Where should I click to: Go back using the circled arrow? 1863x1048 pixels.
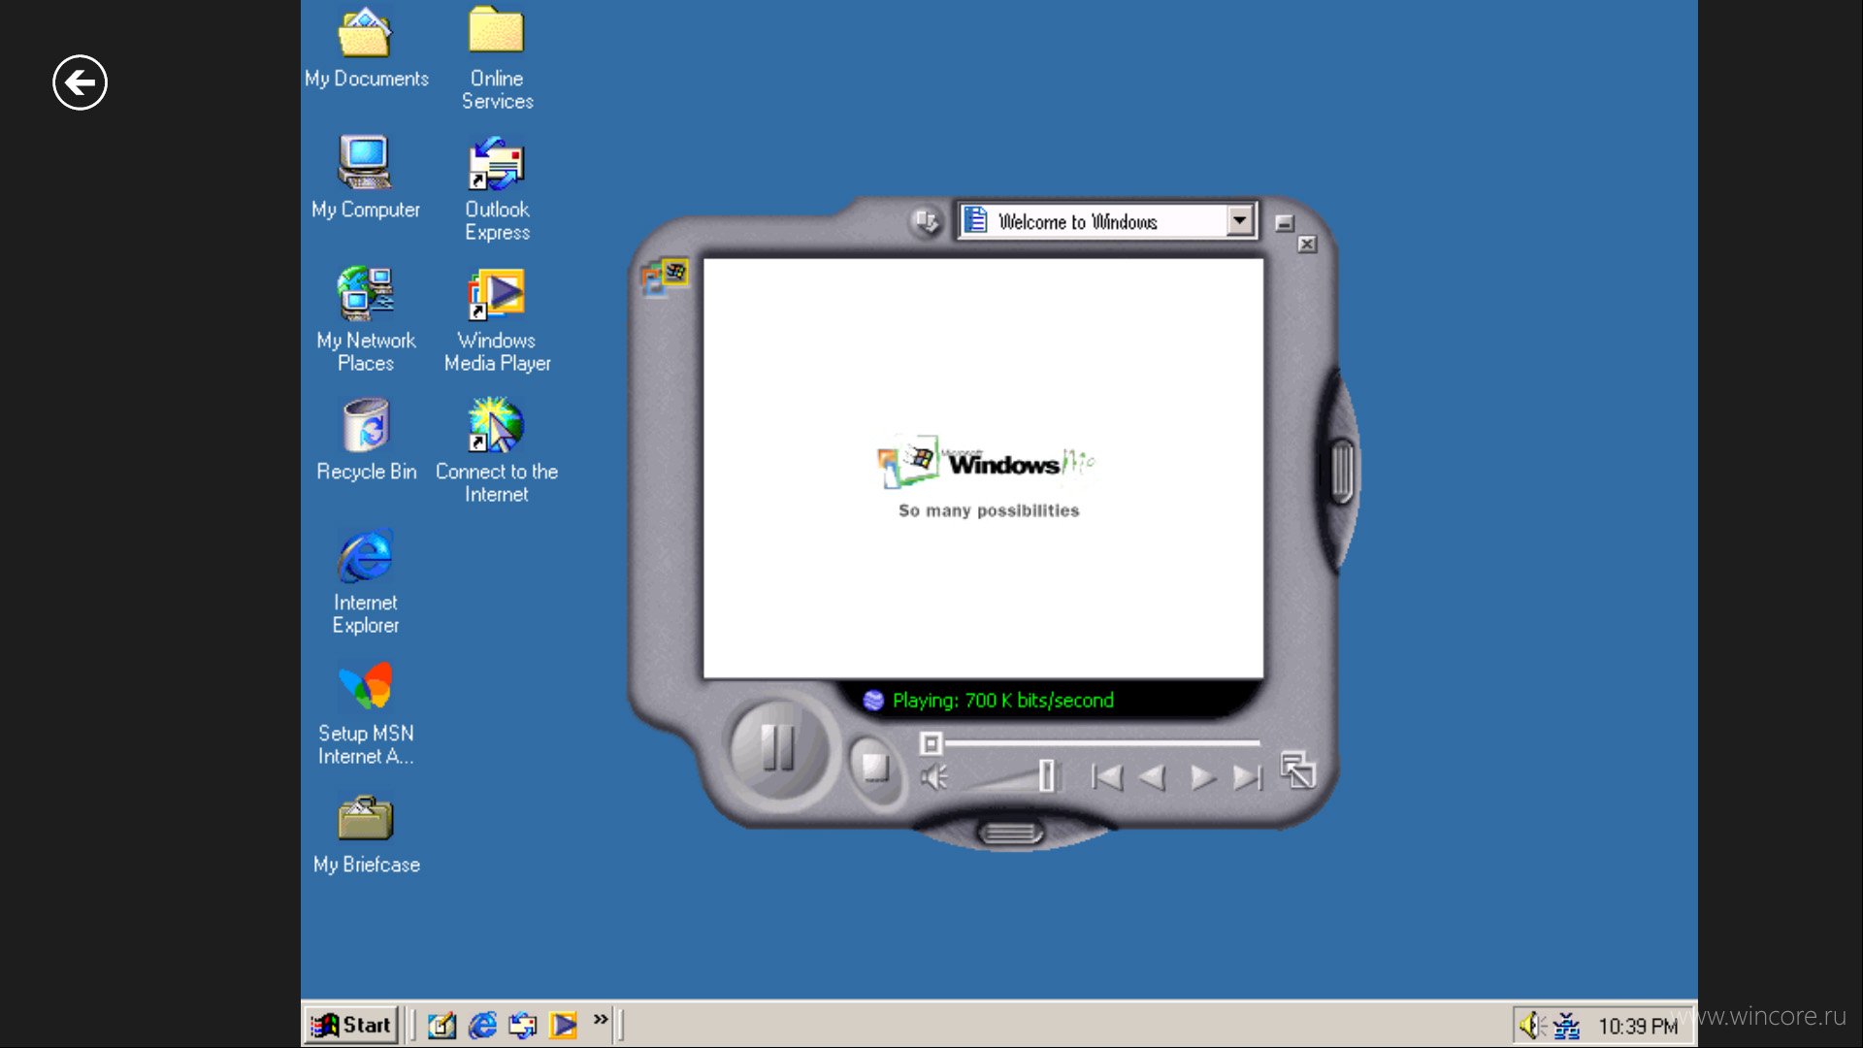point(80,82)
